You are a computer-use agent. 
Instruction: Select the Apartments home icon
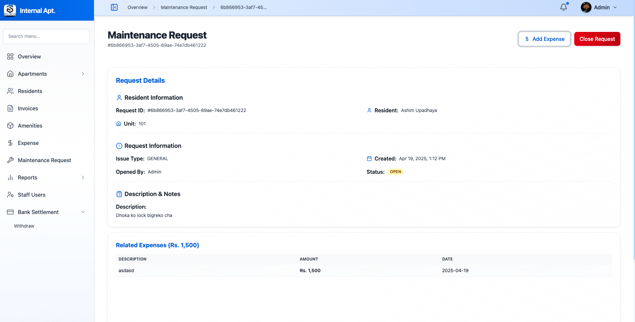pos(10,74)
